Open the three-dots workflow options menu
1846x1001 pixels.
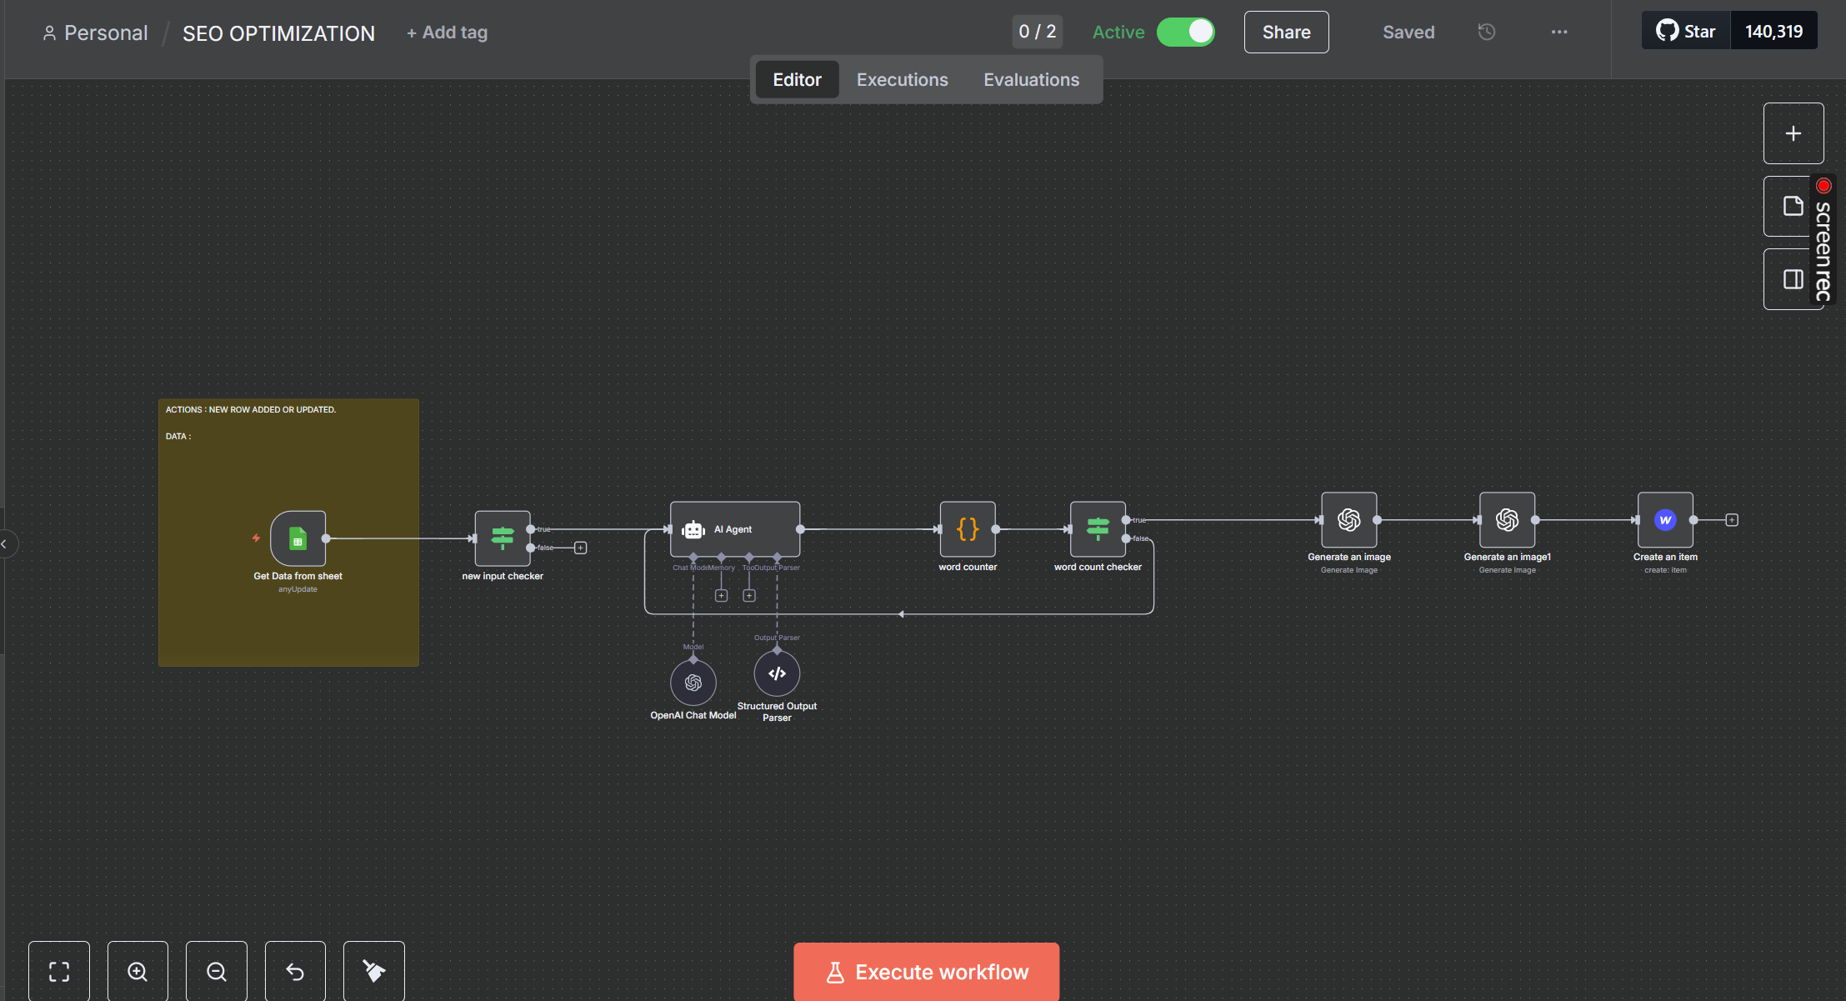coord(1558,32)
